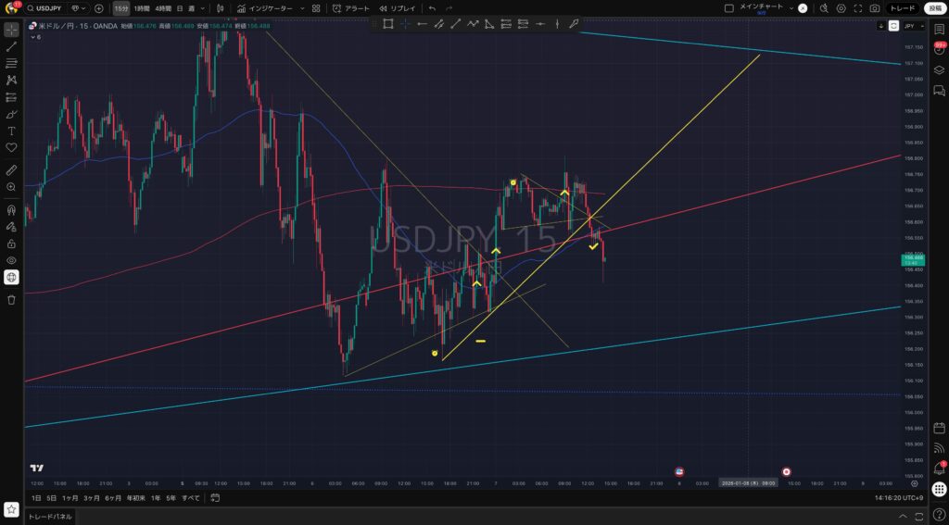Image resolution: width=949 pixels, height=525 pixels.
Task: Open the chats panel in right sidebar
Action: [x=940, y=91]
